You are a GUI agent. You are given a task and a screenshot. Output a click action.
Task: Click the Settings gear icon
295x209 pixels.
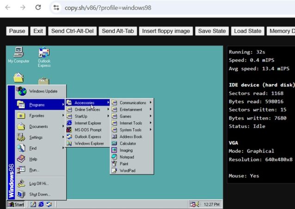(x=21, y=137)
